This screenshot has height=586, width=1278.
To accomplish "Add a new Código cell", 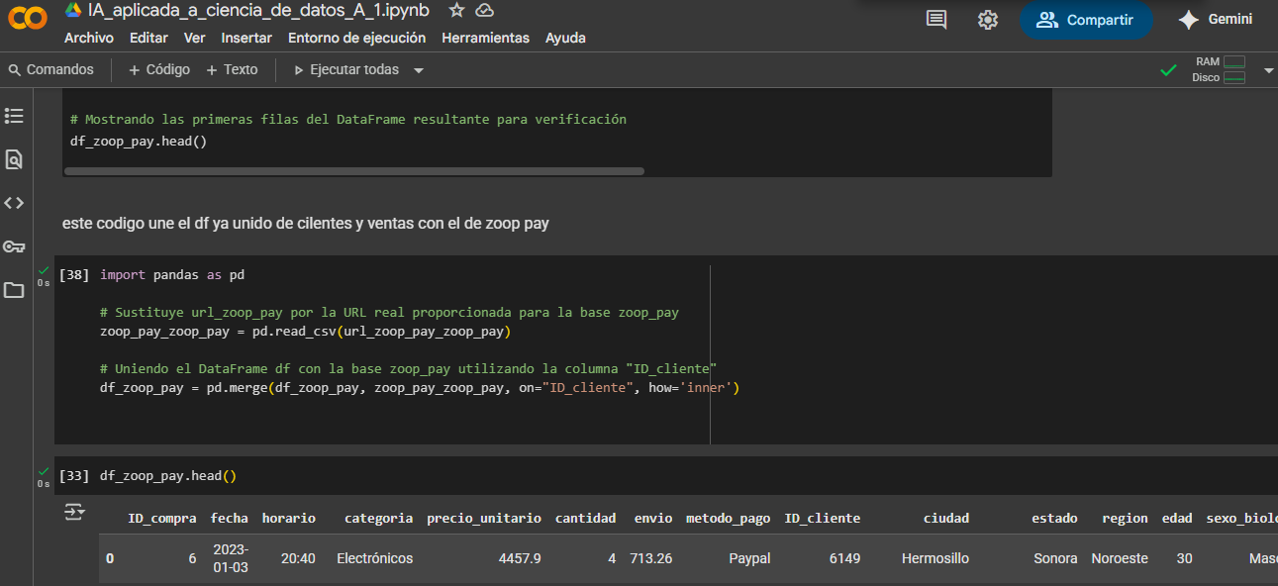I will coord(158,69).
